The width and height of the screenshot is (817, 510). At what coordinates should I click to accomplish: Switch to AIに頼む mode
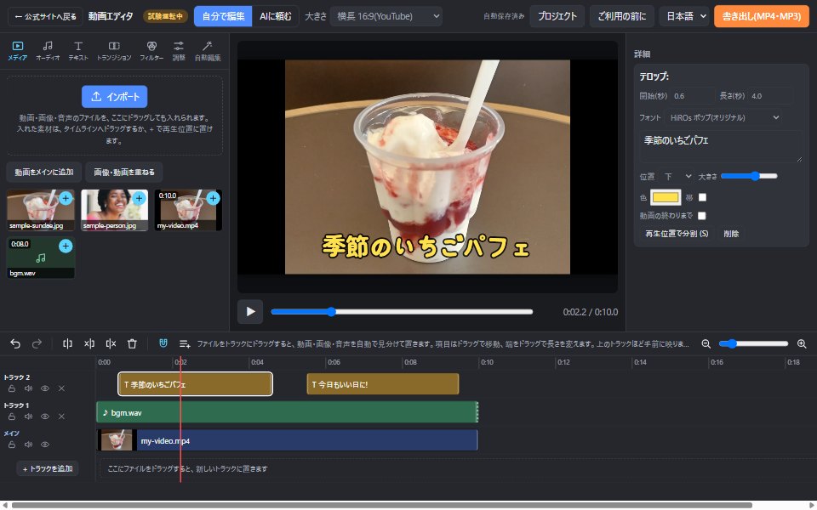pos(276,16)
